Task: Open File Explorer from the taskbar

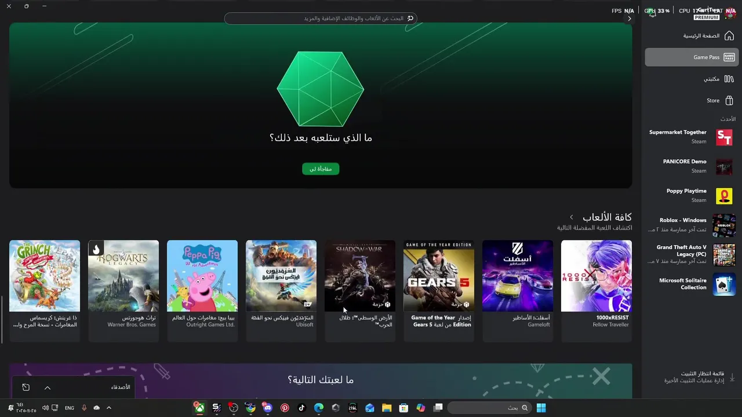Action: pyautogui.click(x=387, y=408)
